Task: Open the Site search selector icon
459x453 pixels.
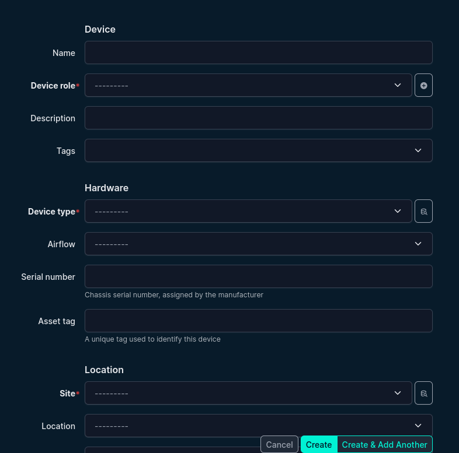Action: (x=423, y=393)
